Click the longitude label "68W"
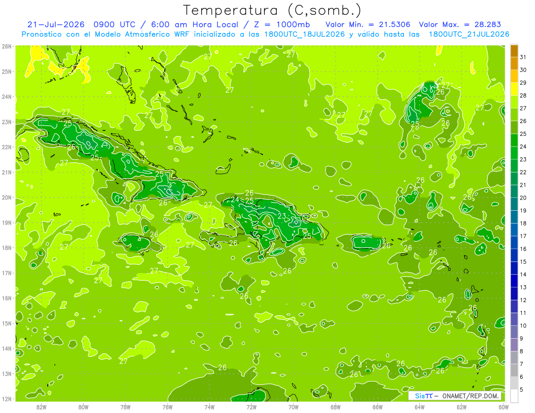This screenshot has width=535, height=413. [x=336, y=407]
